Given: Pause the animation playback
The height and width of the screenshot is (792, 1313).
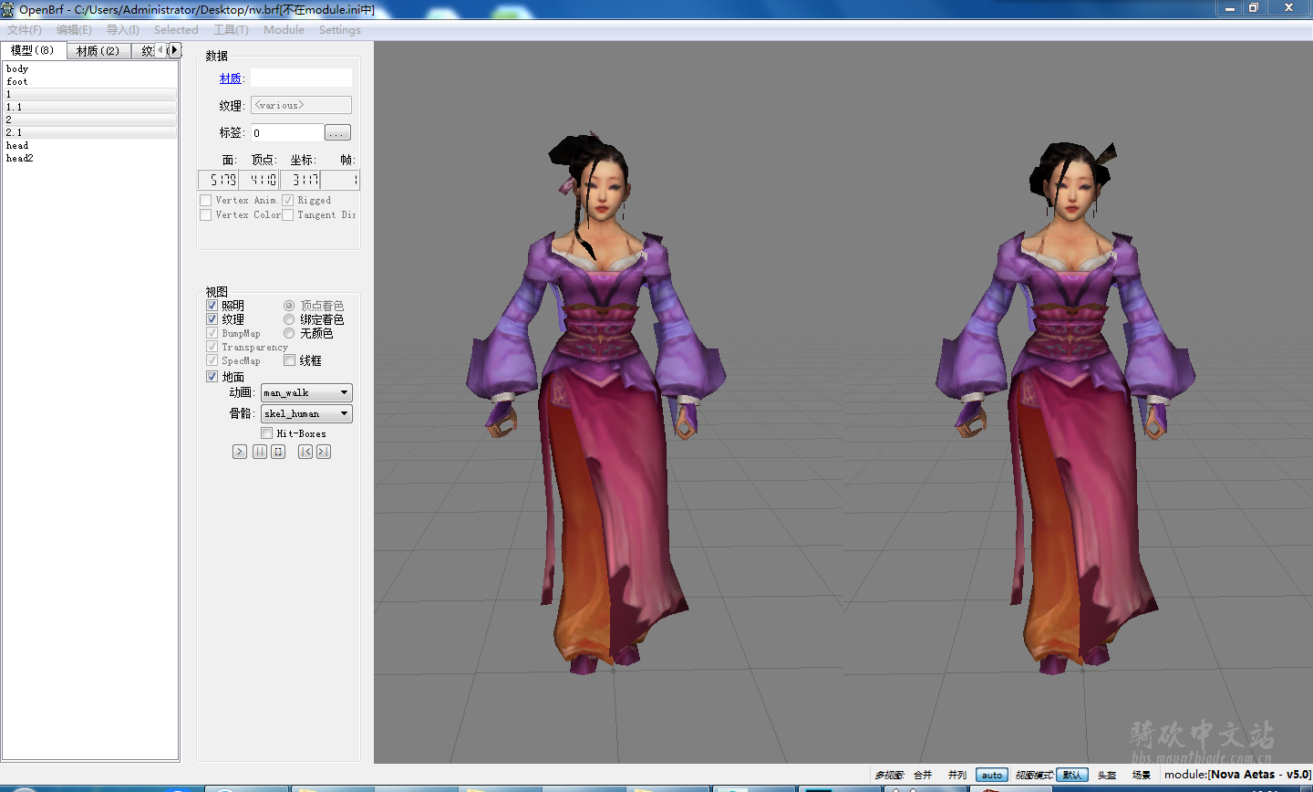Looking at the screenshot, I should click(x=260, y=452).
